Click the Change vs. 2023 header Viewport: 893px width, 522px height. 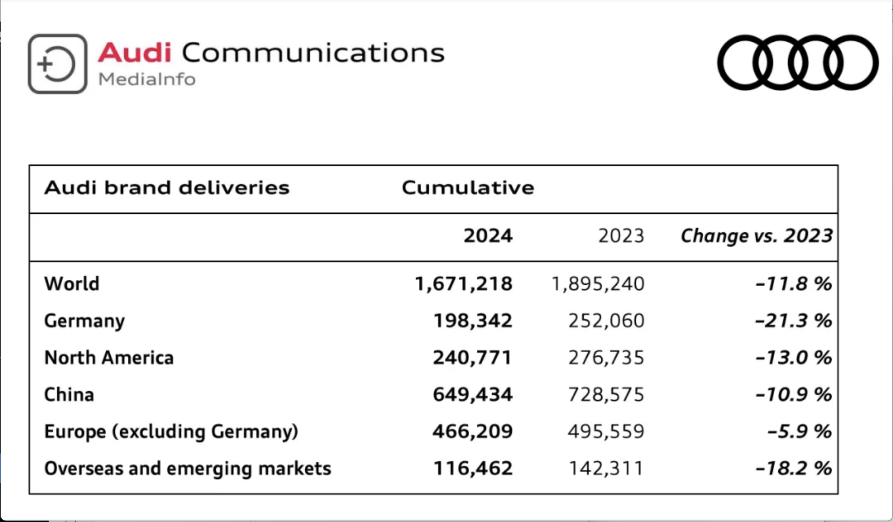point(756,236)
